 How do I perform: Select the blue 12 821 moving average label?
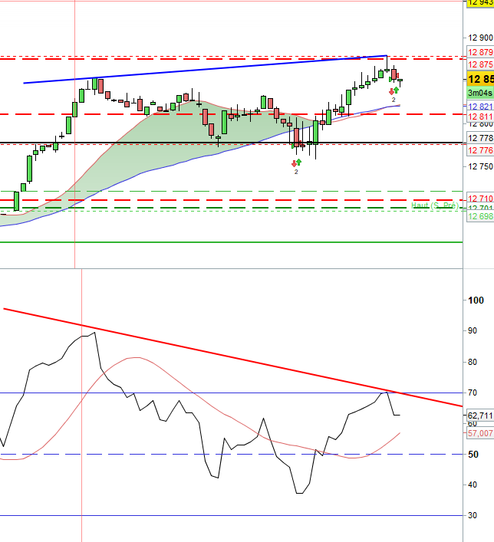(x=480, y=107)
